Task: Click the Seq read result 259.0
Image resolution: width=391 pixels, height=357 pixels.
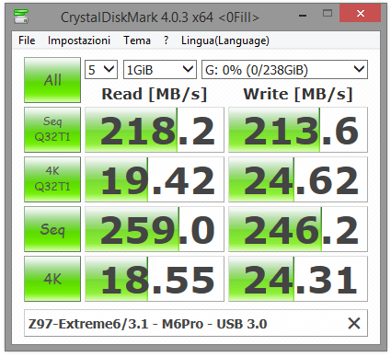Action: point(155,229)
